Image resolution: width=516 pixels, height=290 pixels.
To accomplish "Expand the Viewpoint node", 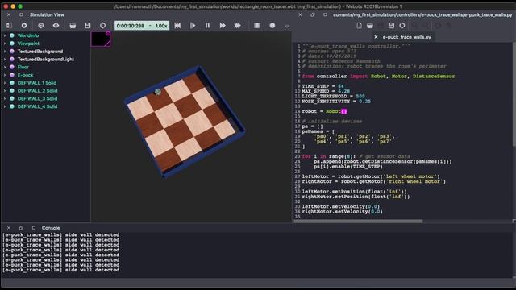I will point(5,43).
